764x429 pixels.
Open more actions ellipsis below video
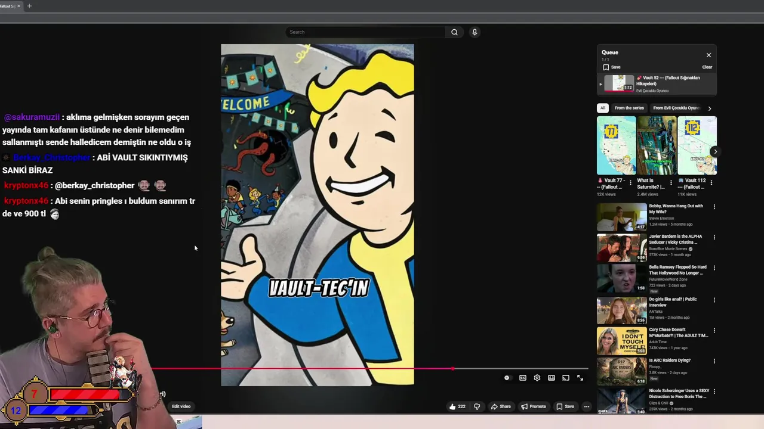586,406
